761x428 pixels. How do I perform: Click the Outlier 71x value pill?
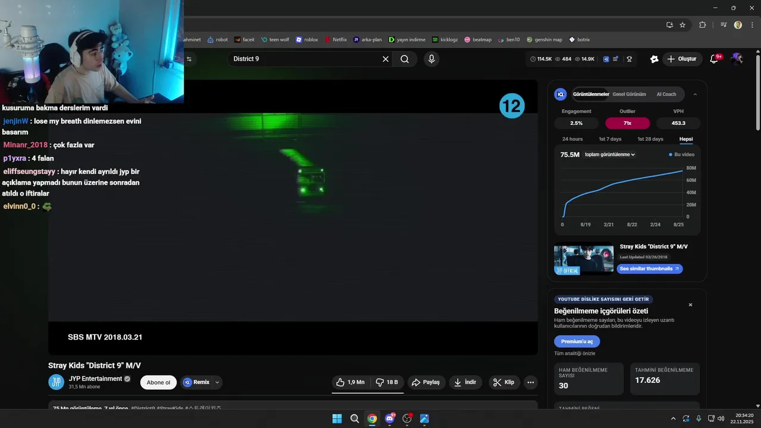(627, 123)
